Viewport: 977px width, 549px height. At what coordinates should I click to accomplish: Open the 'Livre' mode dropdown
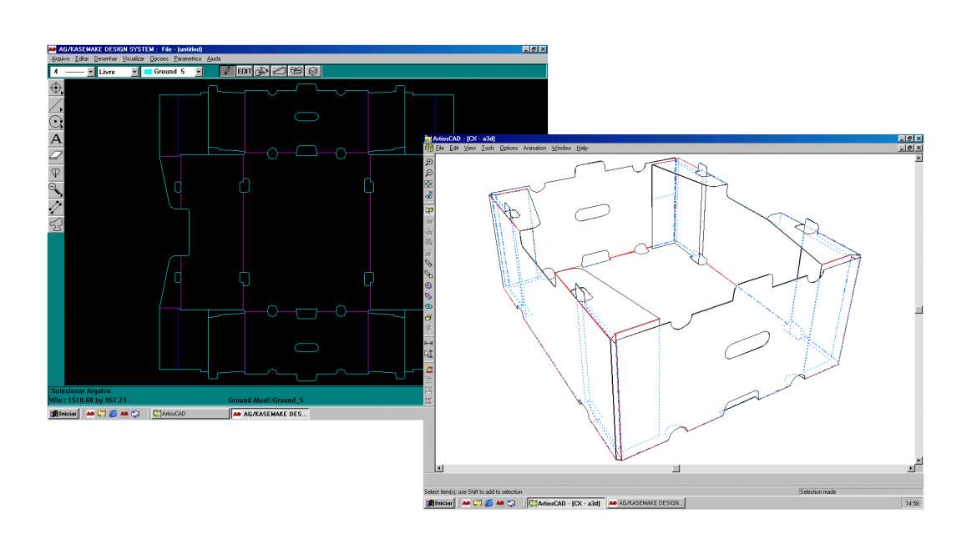134,72
